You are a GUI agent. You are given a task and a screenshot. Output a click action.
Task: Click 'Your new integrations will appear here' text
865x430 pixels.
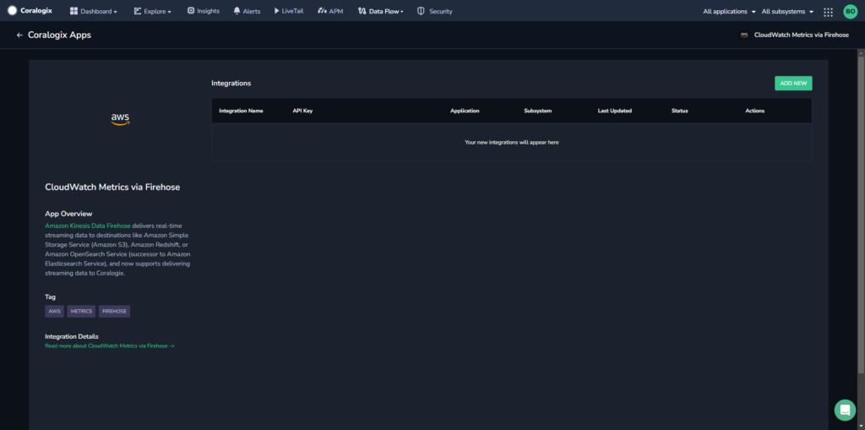(x=511, y=142)
